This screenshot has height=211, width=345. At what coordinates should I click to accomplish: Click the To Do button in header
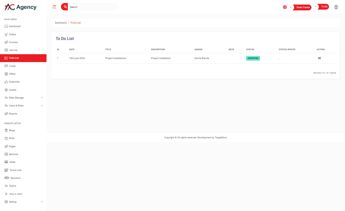click(x=324, y=7)
